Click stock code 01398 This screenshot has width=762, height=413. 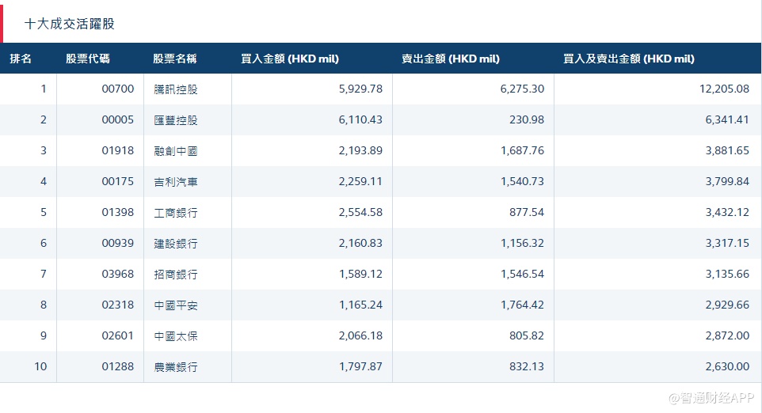pos(118,213)
